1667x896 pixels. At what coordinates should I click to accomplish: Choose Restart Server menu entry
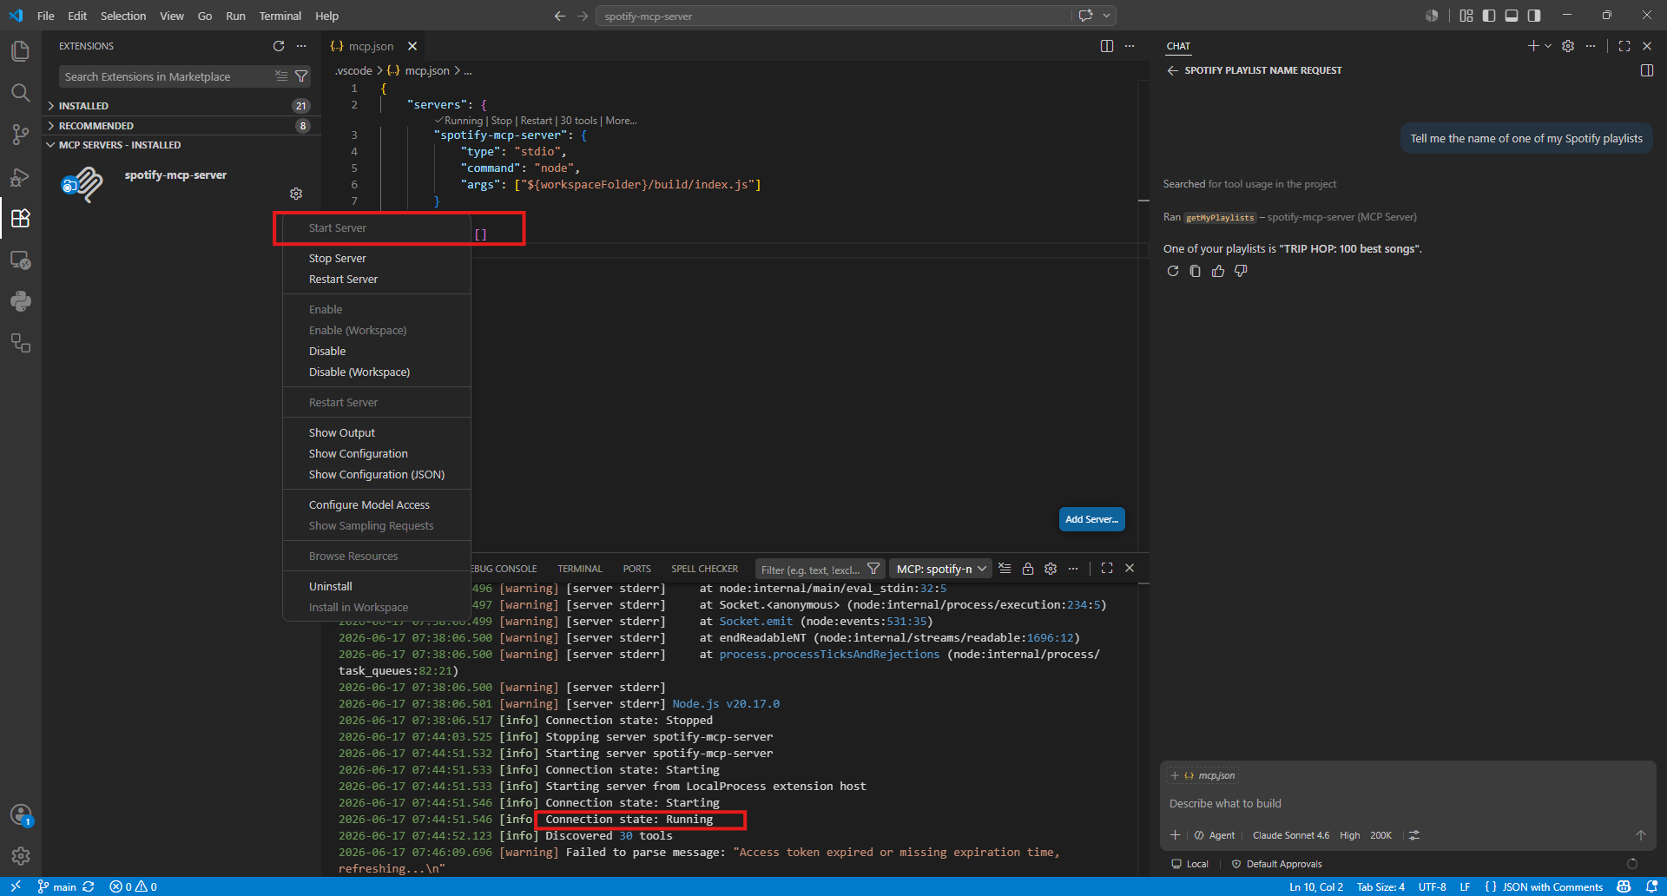tap(377, 280)
